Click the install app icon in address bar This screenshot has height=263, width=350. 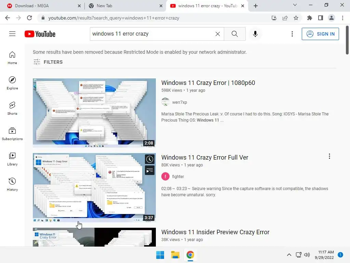pos(274,18)
